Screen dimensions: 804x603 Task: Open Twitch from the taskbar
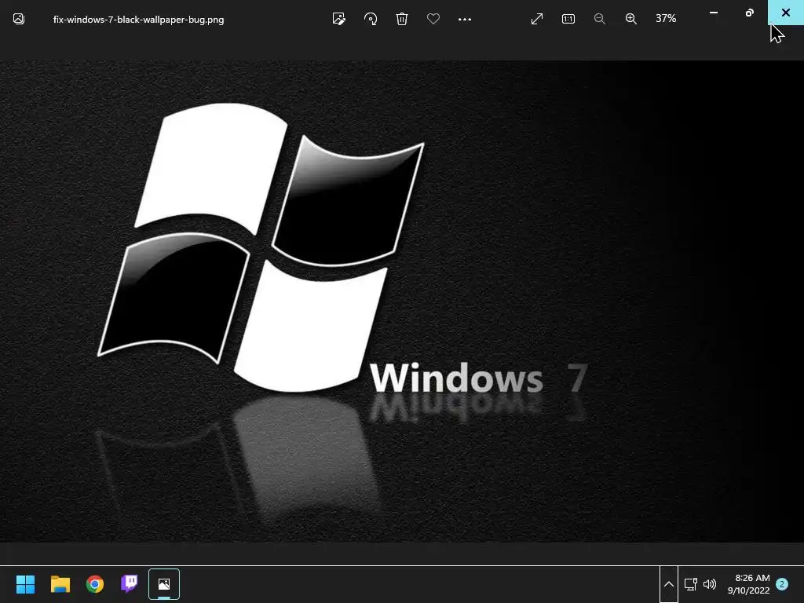[130, 583]
